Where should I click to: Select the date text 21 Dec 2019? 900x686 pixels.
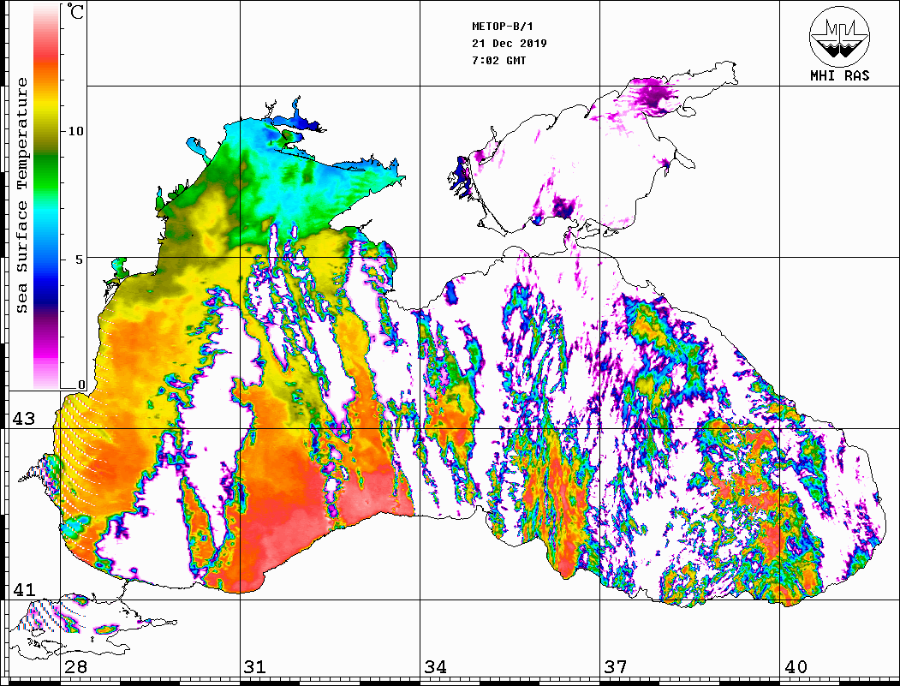(510, 44)
